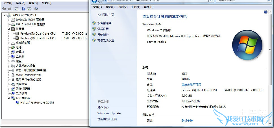Expand the 磁盘驱动器 node arrow

[x=9, y=43]
